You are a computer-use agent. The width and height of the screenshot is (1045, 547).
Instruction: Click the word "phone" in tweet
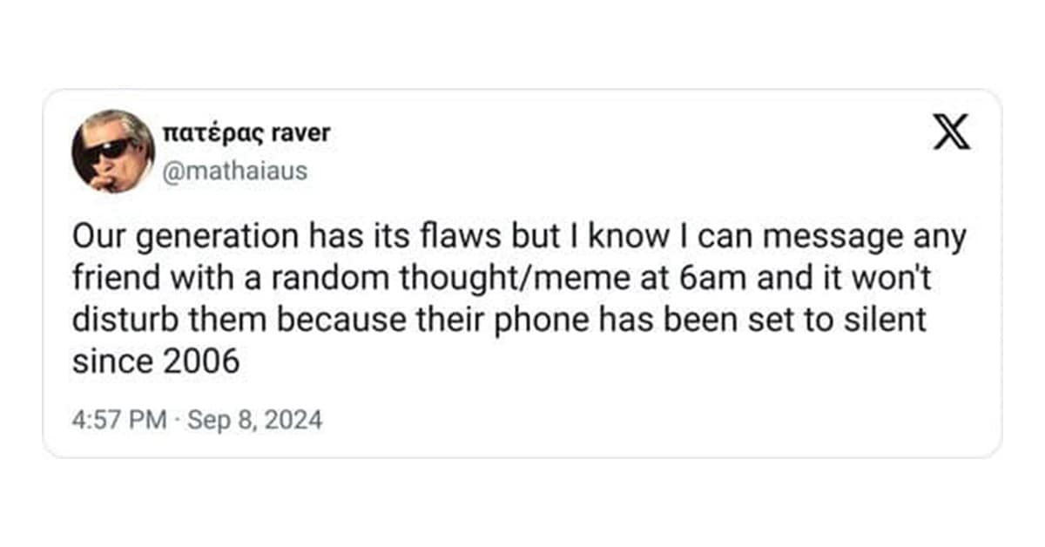(x=543, y=320)
